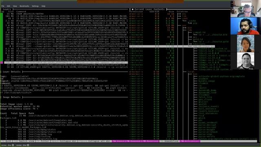261x147 pixels.
Task: Open the Edit menu
Action: click(9, 6)
